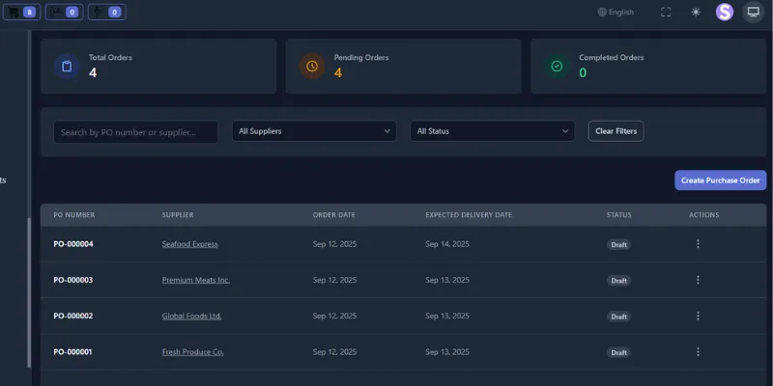
Task: Open actions menu for PO-000002
Action: [x=698, y=317]
